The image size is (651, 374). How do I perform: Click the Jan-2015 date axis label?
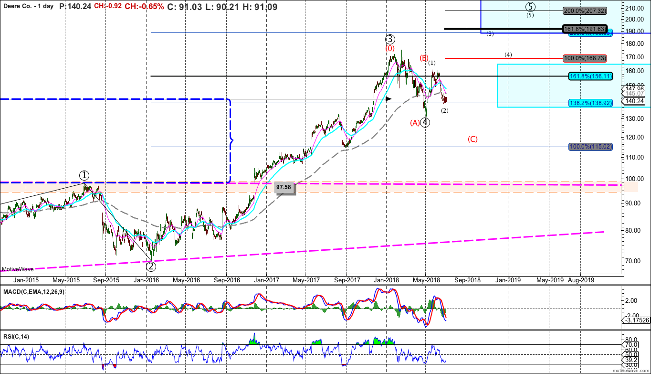click(26, 280)
